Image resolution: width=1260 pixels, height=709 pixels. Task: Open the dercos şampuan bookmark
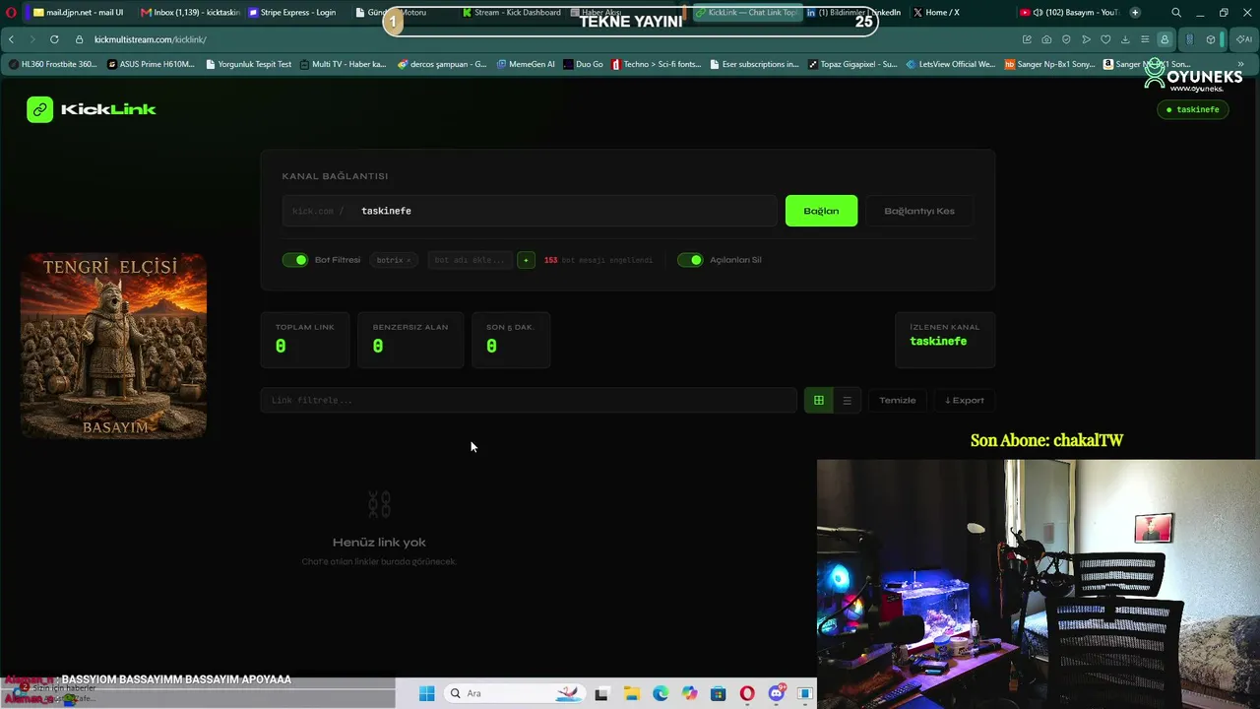pos(442,64)
